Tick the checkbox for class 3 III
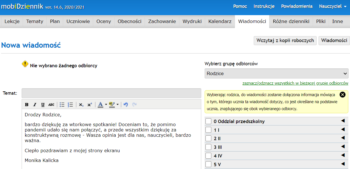This screenshot has width=350, height=169. point(208,147)
